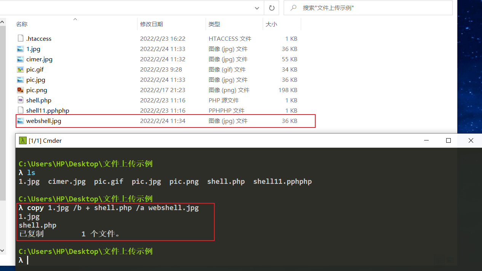
Task: Refresh the Explorer folder view
Action: point(271,8)
